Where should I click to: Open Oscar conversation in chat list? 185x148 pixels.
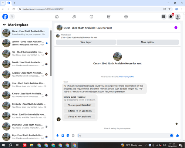tap(25, 33)
